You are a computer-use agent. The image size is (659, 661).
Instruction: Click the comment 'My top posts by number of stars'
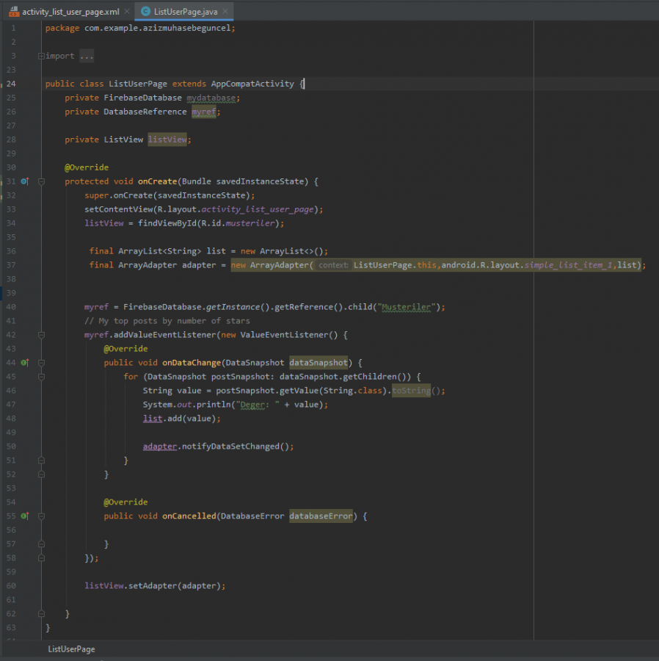pos(174,321)
